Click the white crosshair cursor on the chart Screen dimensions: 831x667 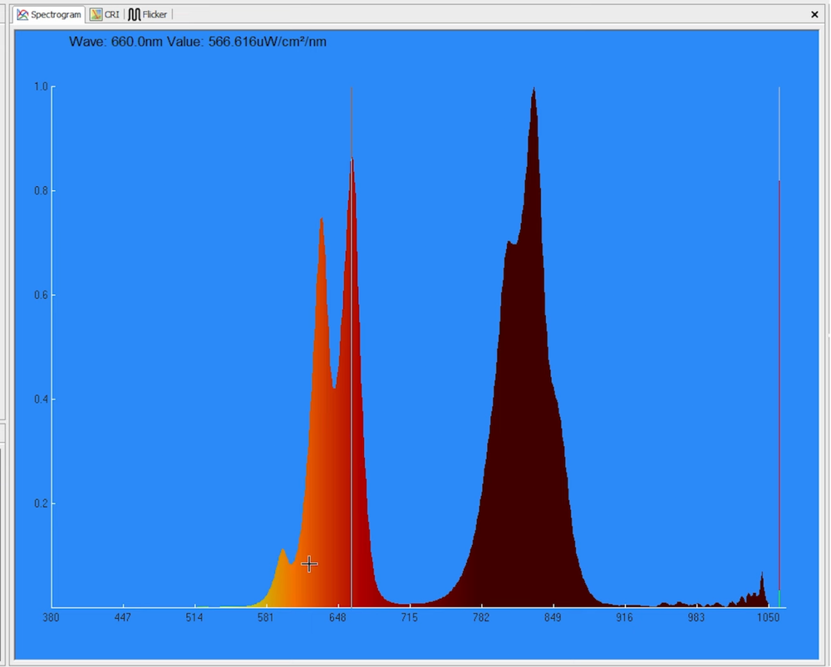coord(309,564)
